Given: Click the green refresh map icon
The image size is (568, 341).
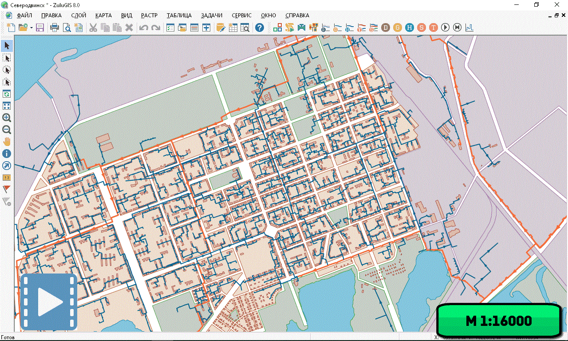Looking at the screenshot, I should [7, 94].
